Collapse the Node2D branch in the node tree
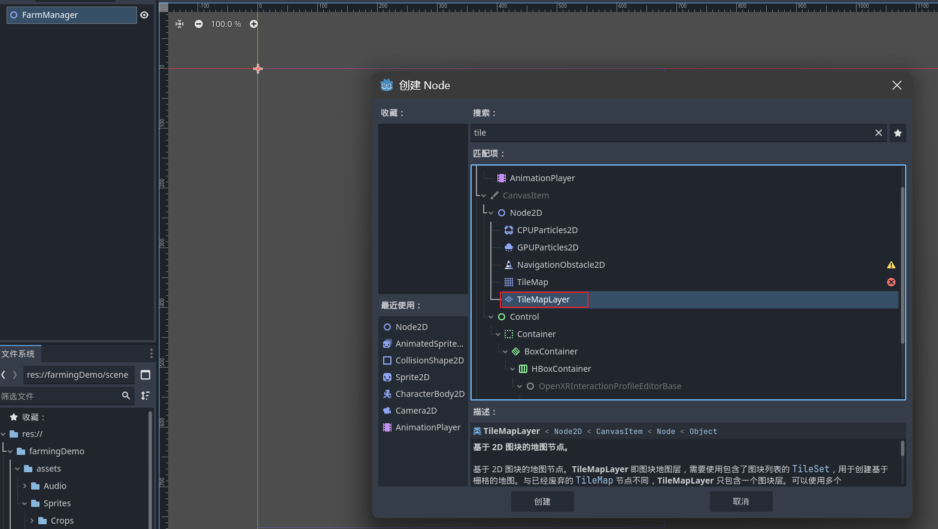Screen dimensions: 938x529 coord(490,212)
